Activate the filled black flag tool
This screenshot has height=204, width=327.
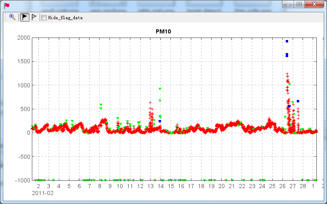(25, 17)
